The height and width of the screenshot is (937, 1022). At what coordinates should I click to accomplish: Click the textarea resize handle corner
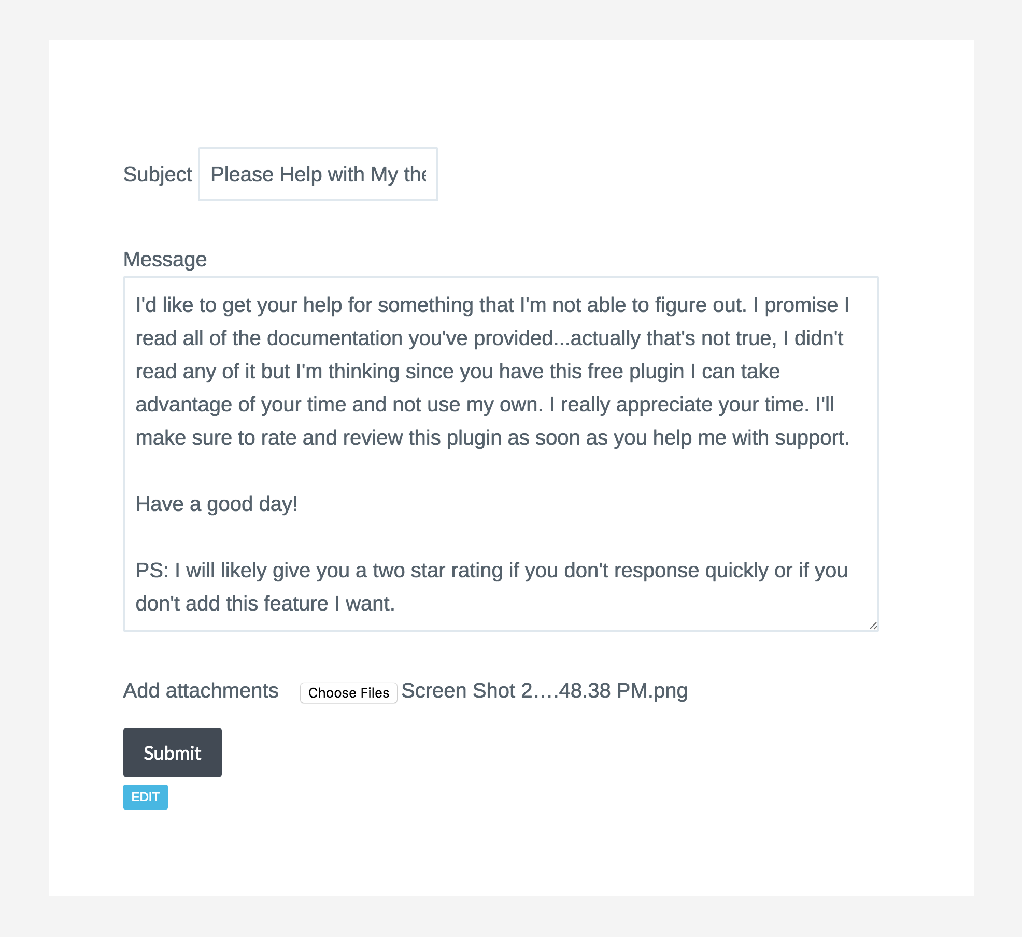(873, 626)
